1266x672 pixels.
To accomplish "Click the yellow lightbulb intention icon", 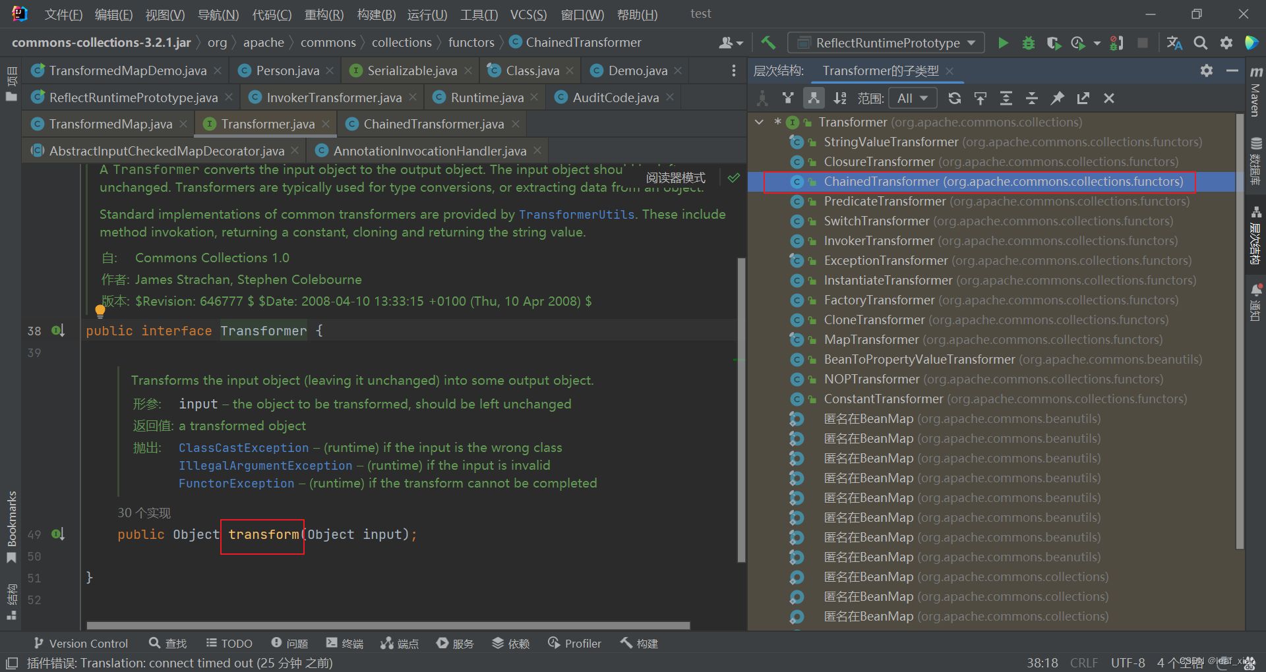I will click(x=100, y=310).
